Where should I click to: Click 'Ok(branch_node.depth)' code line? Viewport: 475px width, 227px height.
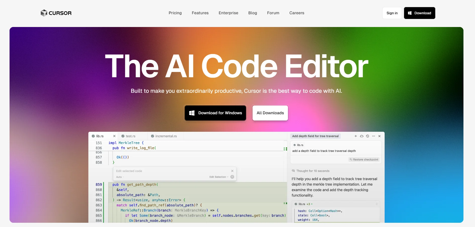pyautogui.click(x=151, y=220)
